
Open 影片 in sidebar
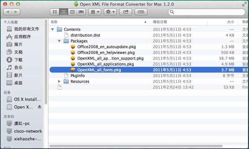point(14,75)
